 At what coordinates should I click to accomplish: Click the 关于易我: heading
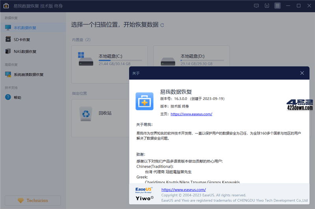pos(145,125)
